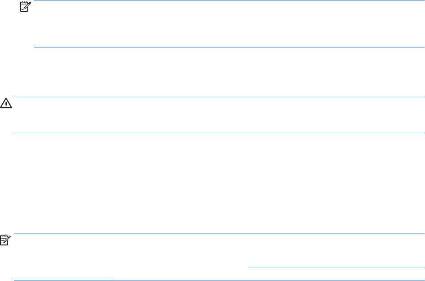Click the blue line below the first note
425x281 pixels.
[x=228, y=47]
